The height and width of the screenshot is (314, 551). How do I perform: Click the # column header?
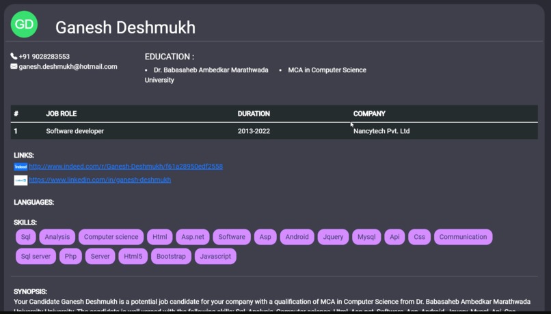tap(16, 114)
